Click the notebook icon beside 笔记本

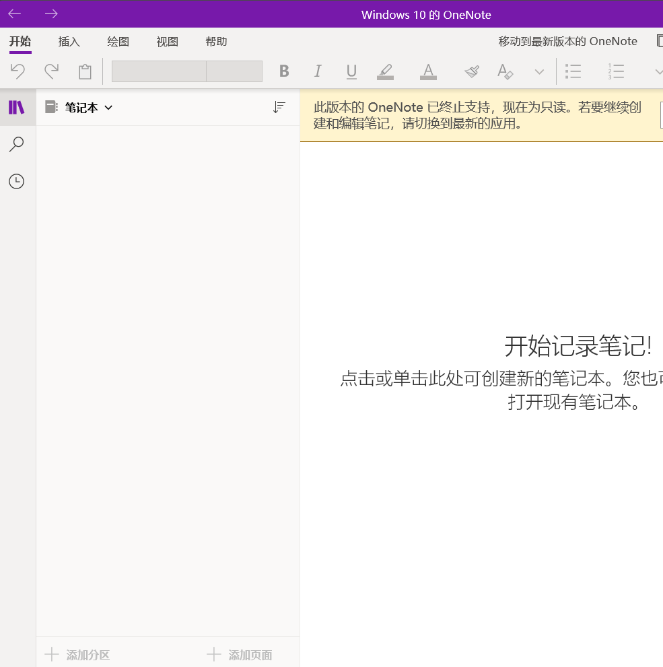[x=51, y=107]
